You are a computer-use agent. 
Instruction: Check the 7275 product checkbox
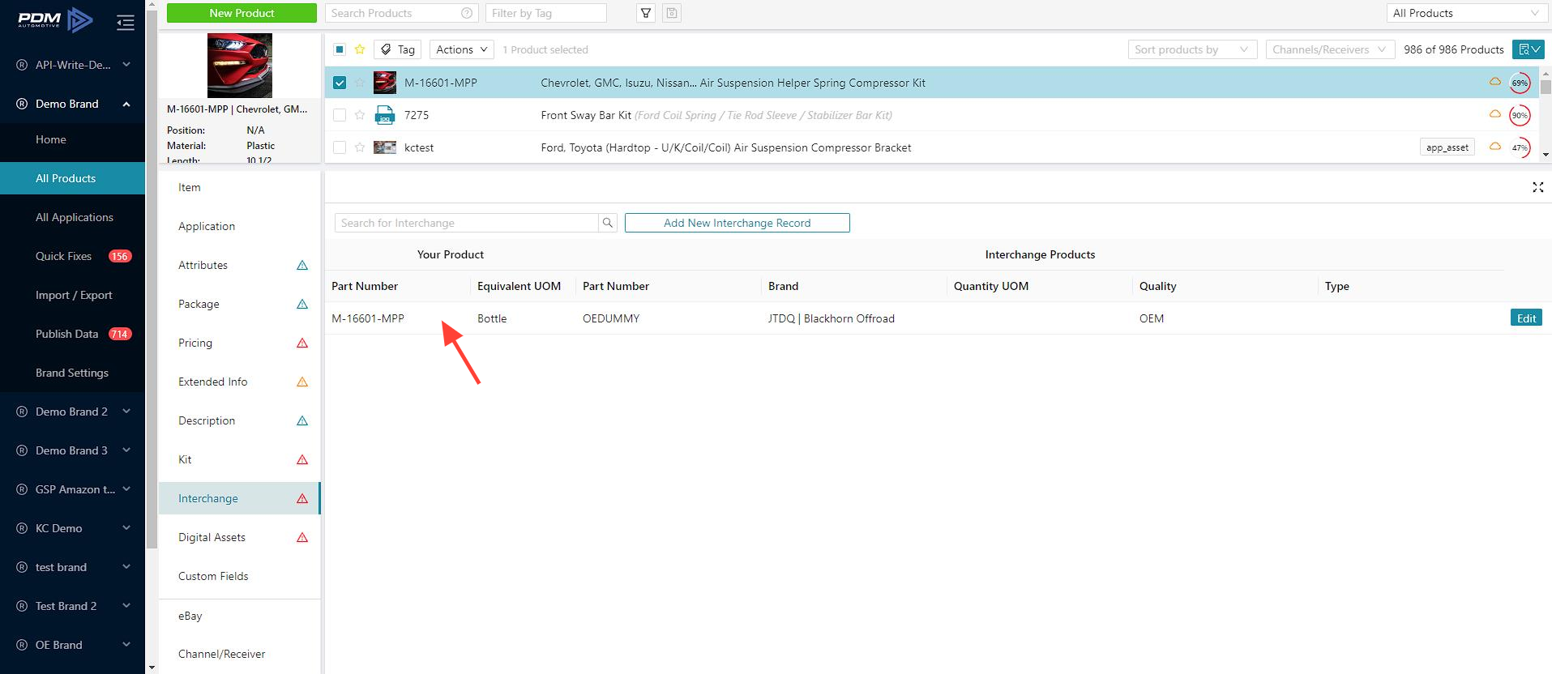coord(340,115)
